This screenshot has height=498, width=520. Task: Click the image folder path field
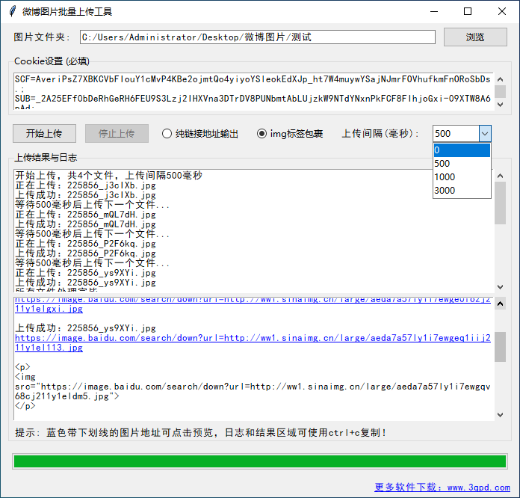click(257, 37)
